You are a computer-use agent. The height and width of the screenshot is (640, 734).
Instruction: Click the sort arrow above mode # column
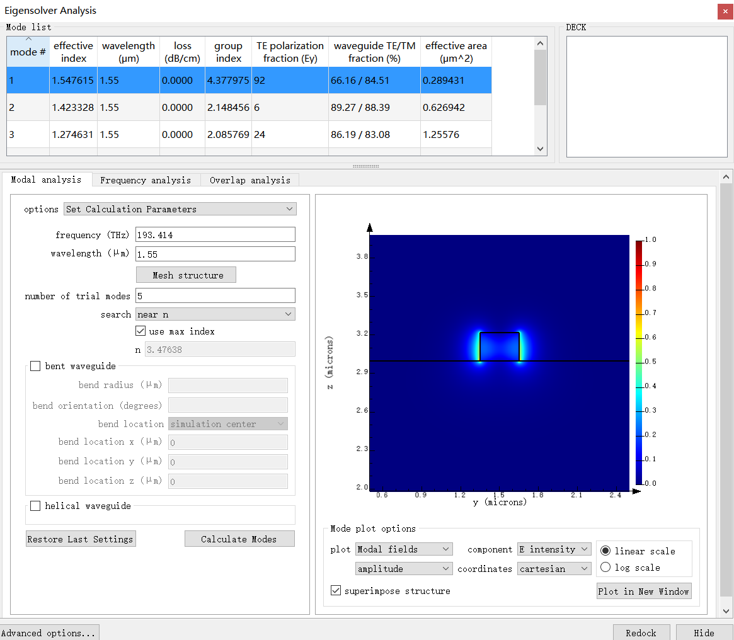(x=28, y=40)
